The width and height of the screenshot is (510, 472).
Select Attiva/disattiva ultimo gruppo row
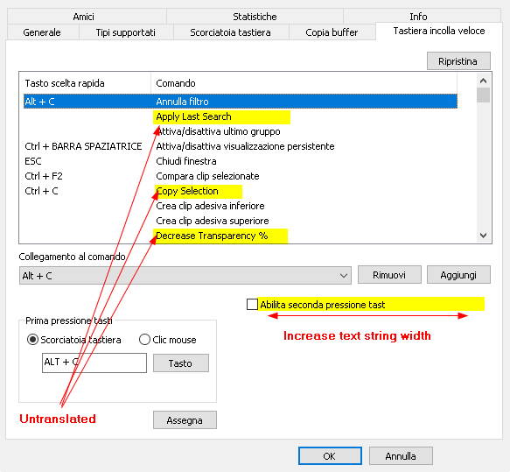(218, 131)
